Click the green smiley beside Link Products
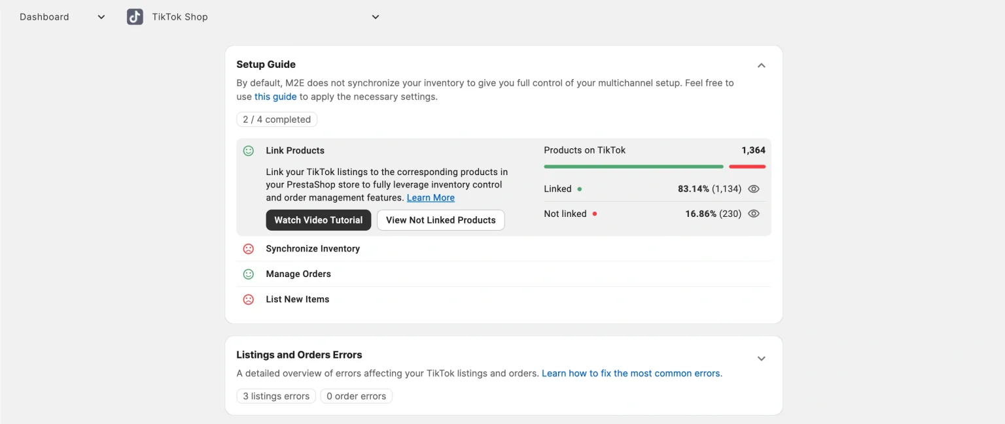The height and width of the screenshot is (424, 1005). click(x=249, y=151)
